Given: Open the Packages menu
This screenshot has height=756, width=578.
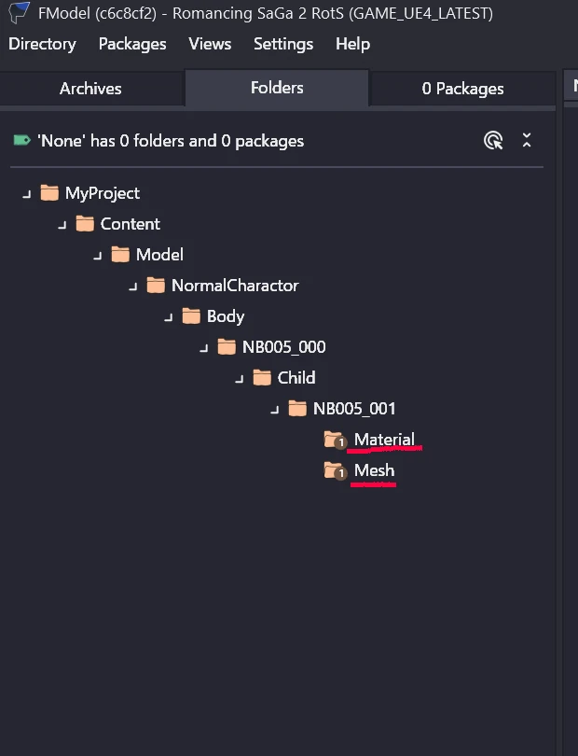Looking at the screenshot, I should pos(132,44).
